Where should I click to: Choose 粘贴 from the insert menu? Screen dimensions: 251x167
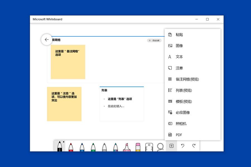click(x=192, y=35)
